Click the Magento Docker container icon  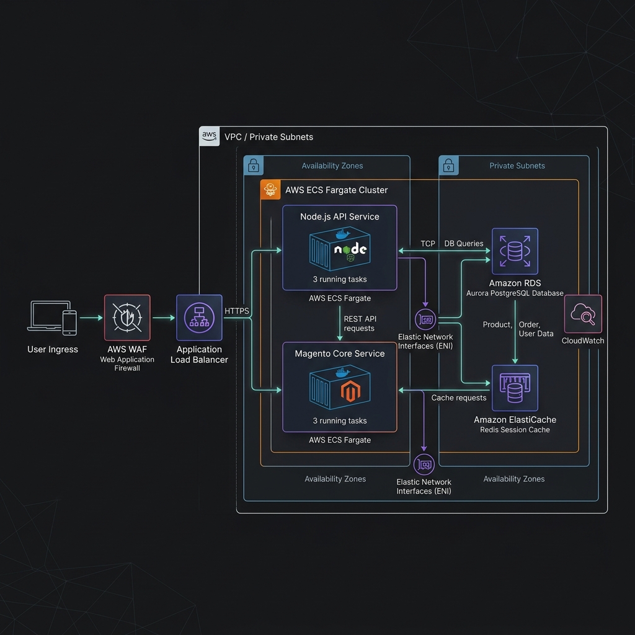coord(340,387)
